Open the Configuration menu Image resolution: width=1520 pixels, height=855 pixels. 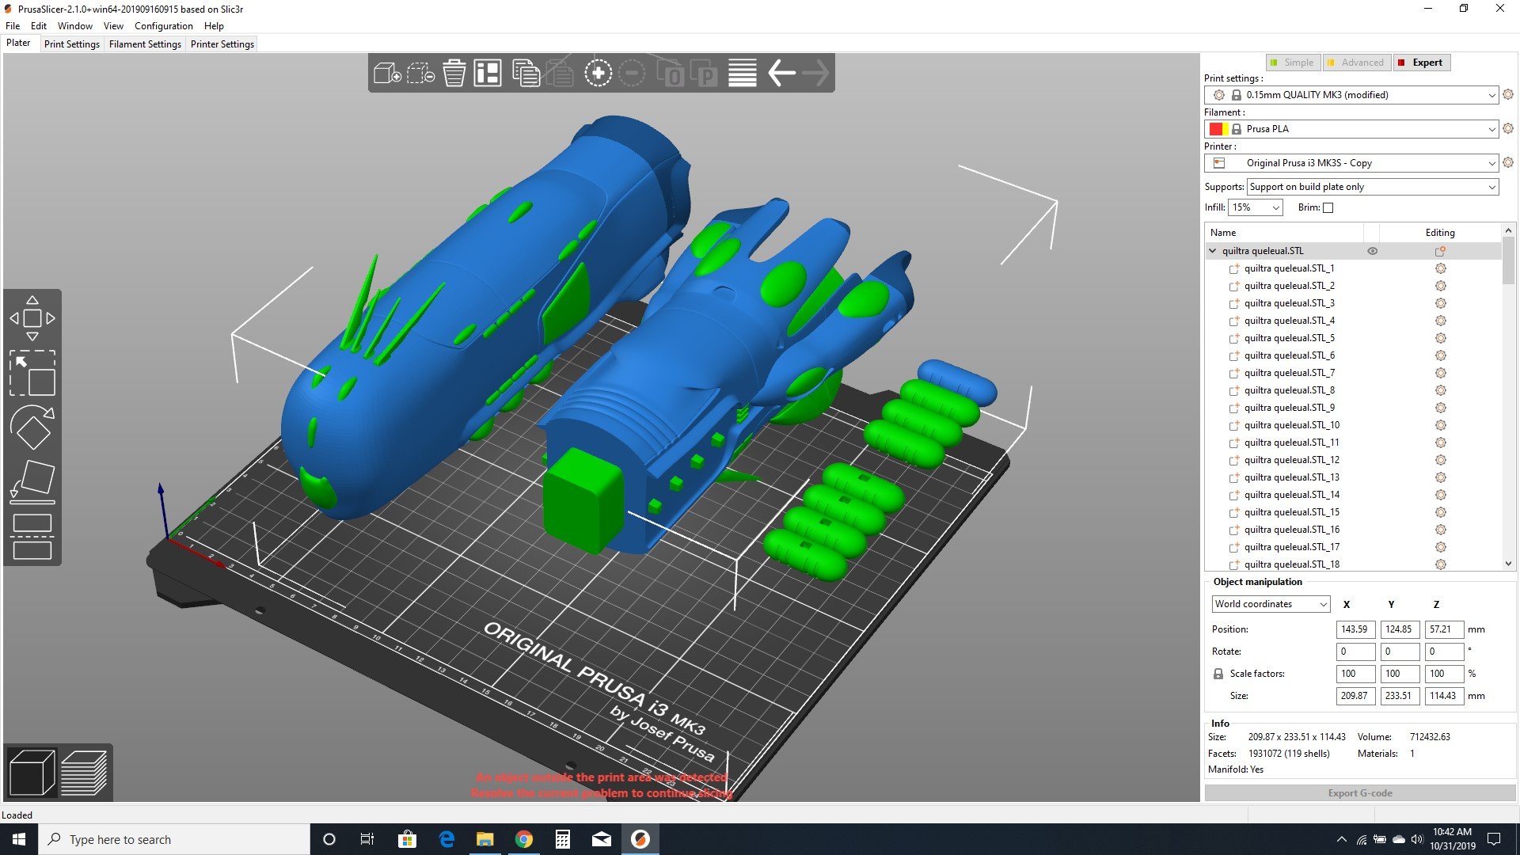pos(163,26)
